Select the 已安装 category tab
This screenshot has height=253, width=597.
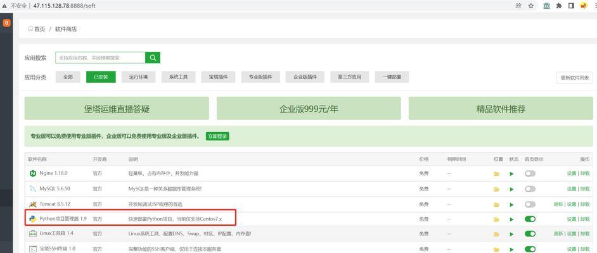click(x=101, y=77)
